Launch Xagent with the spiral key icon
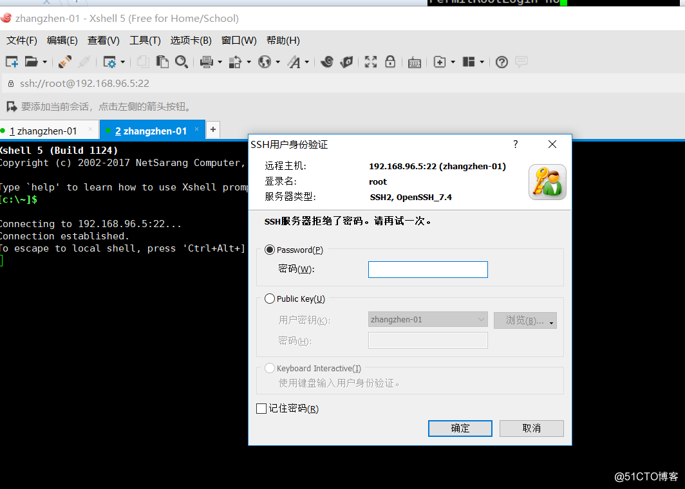685x489 pixels. [346, 62]
